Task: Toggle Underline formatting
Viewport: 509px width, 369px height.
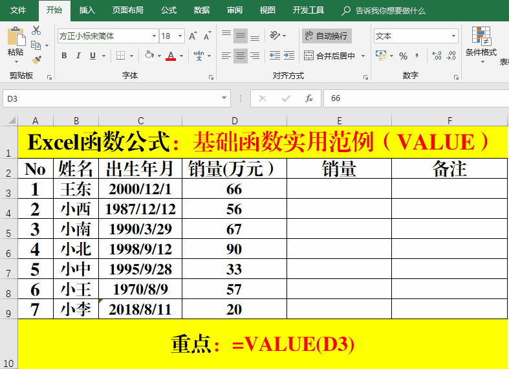Action: point(92,56)
